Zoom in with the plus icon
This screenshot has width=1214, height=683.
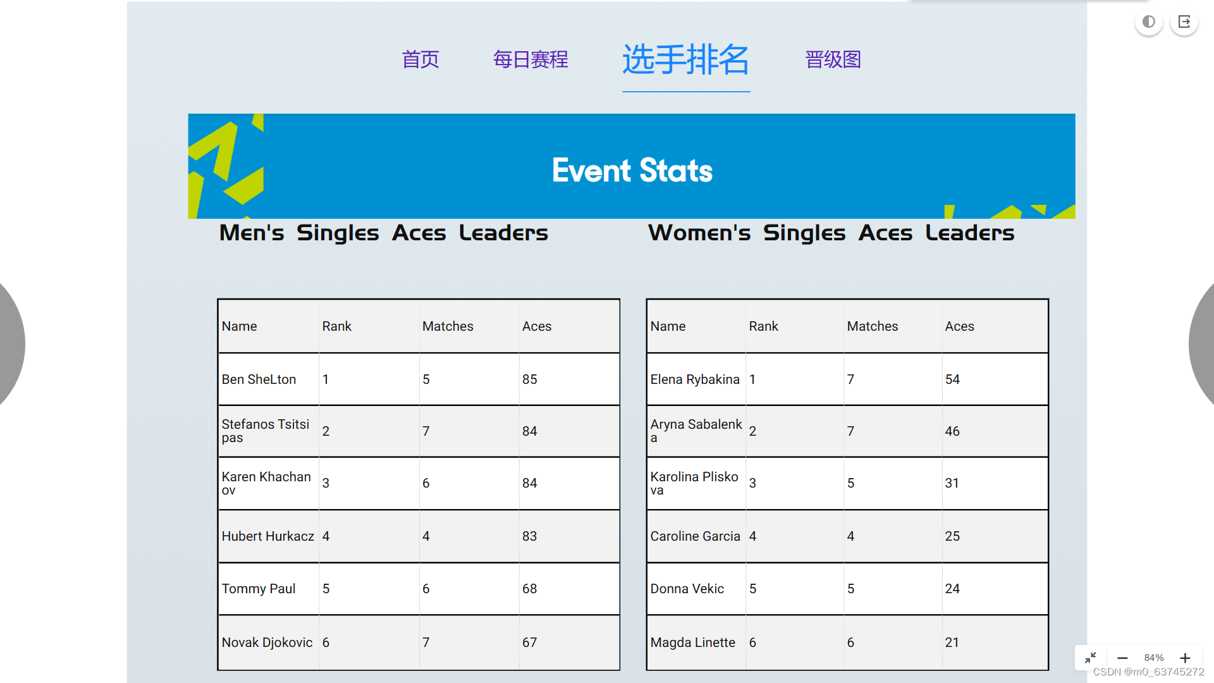tap(1186, 658)
